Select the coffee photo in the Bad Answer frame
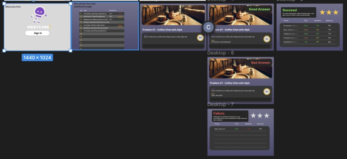The height and width of the screenshot is (159, 347). point(241,69)
